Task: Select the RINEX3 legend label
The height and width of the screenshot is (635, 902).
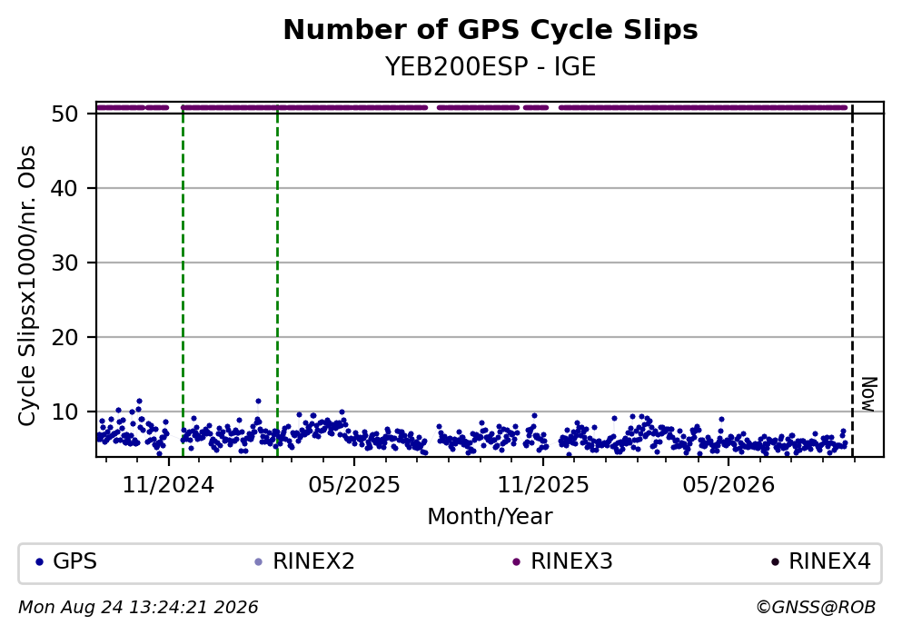Action: pyautogui.click(x=571, y=561)
